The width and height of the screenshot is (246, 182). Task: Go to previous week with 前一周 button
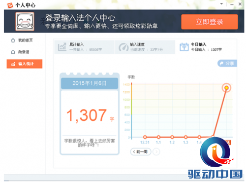click(x=141, y=151)
